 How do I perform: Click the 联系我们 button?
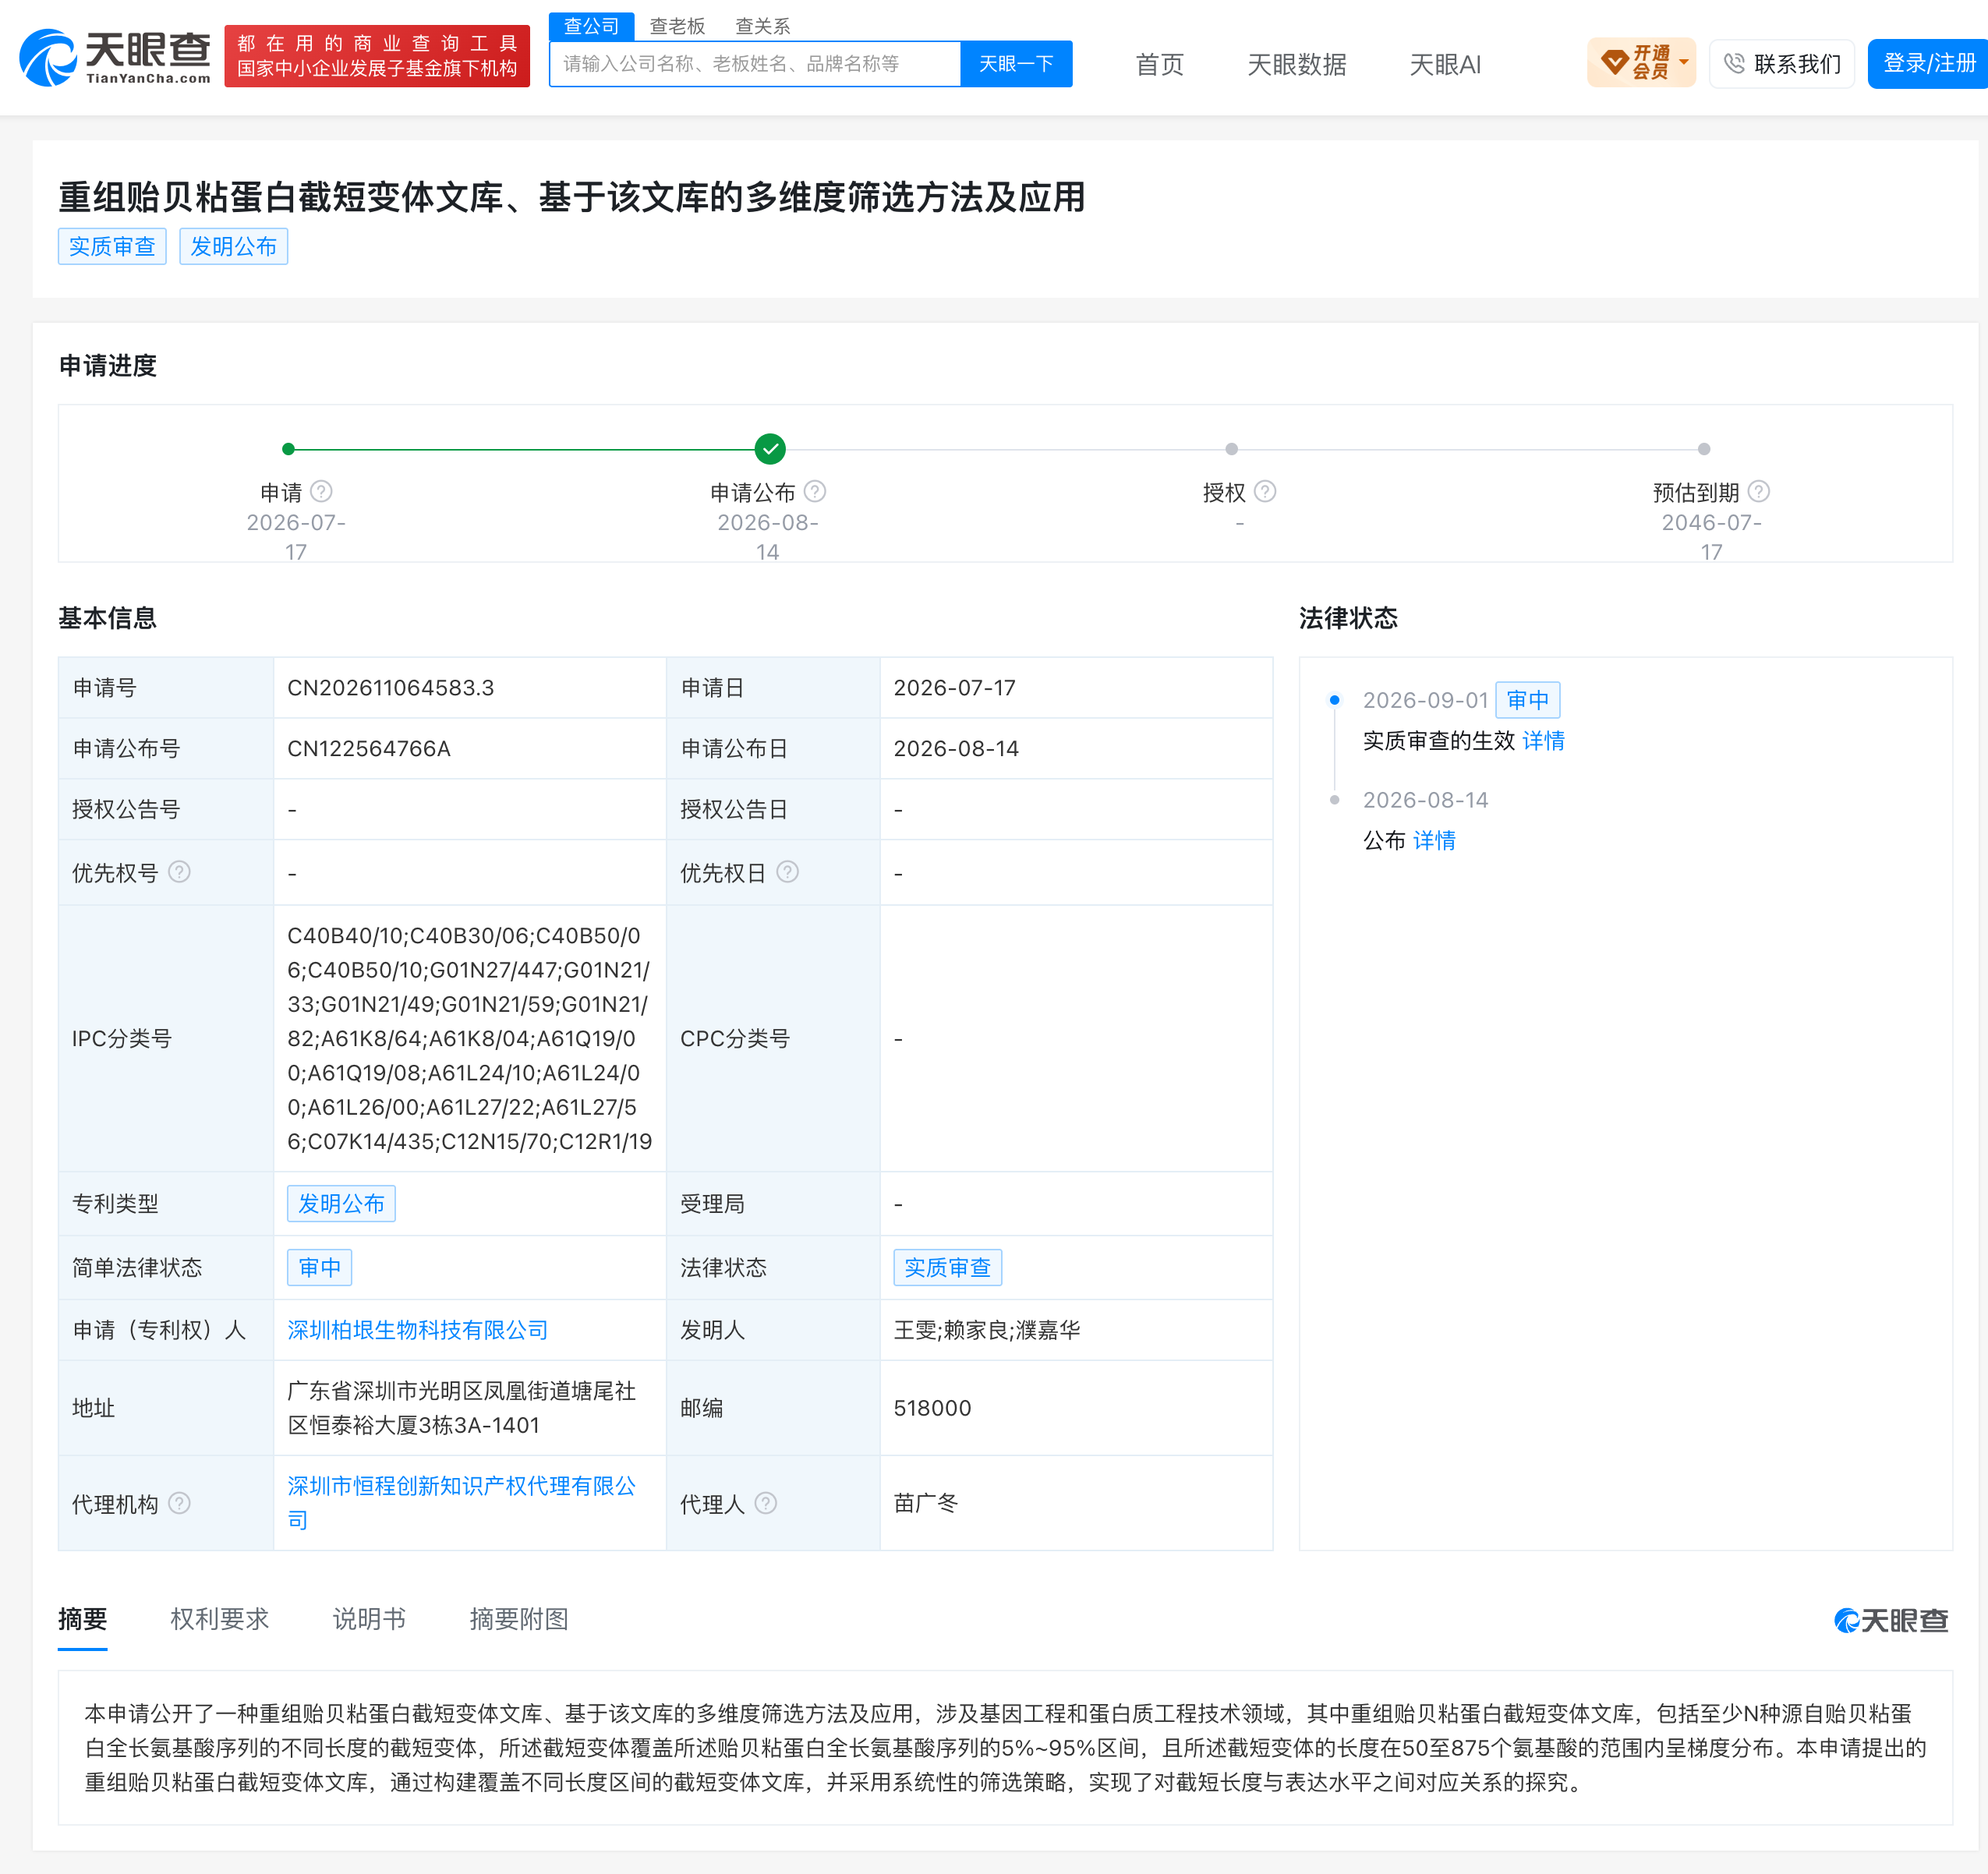coord(1782,64)
